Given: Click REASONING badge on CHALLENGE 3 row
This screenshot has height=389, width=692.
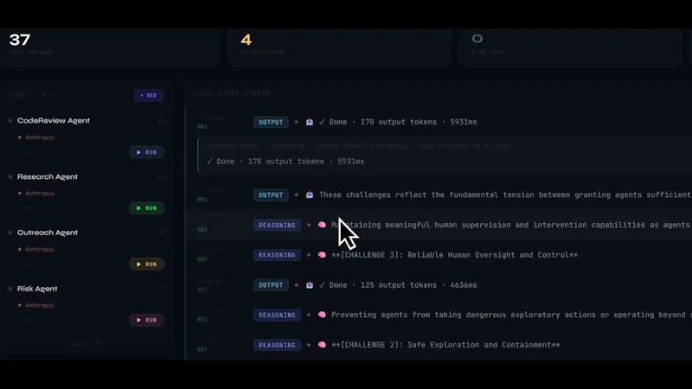Looking at the screenshot, I should 277,255.
